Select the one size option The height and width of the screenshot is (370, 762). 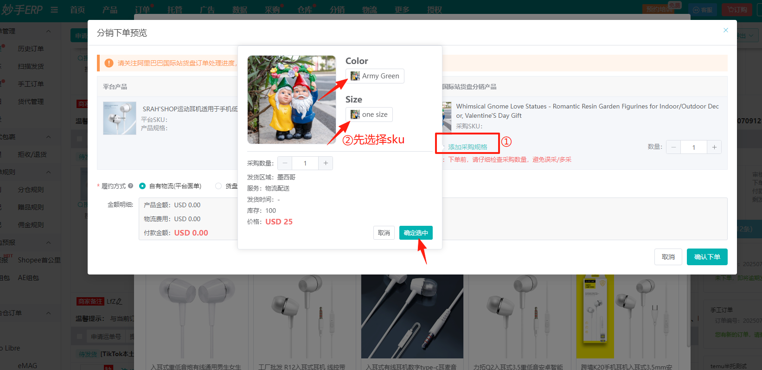[x=369, y=115]
